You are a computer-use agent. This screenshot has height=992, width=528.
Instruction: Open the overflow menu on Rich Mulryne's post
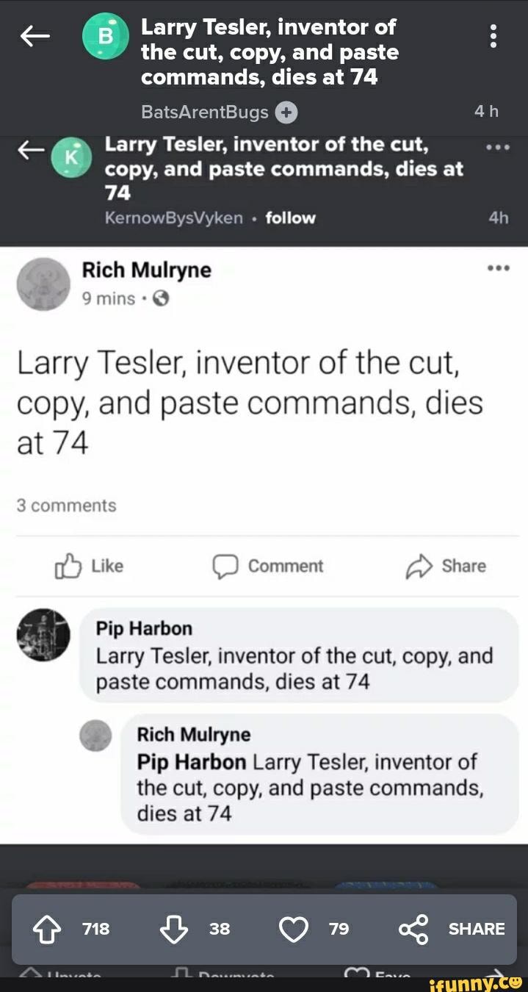point(499,267)
